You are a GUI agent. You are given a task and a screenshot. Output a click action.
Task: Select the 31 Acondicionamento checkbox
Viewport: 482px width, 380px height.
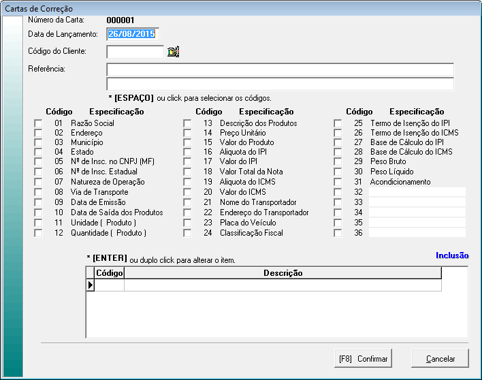pyautogui.click(x=338, y=183)
